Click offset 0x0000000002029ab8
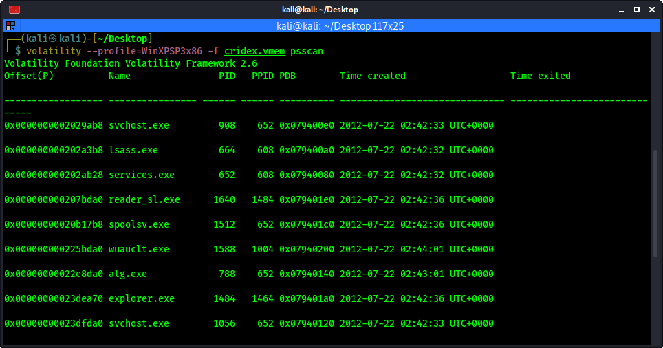This screenshot has width=663, height=348. click(54, 126)
